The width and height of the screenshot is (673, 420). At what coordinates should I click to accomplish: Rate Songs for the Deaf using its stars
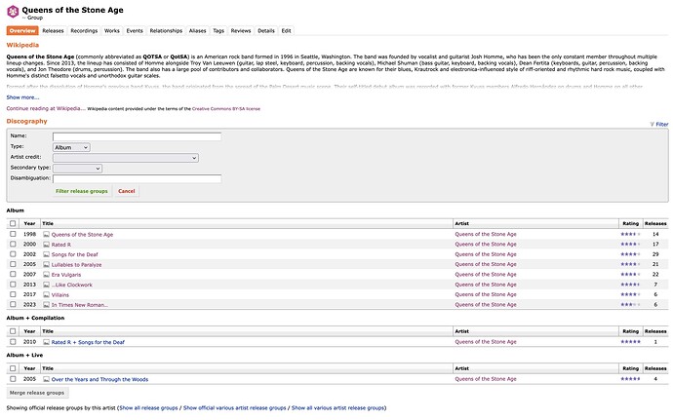point(630,254)
